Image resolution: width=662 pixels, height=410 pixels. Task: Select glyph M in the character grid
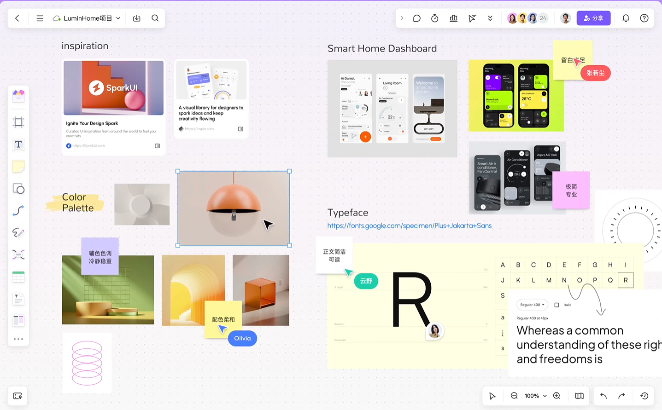pos(549,280)
